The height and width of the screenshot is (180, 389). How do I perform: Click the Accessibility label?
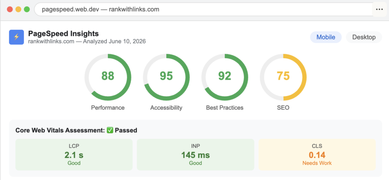166,107
